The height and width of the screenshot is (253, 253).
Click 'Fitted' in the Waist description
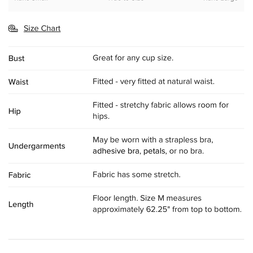[x=103, y=81]
